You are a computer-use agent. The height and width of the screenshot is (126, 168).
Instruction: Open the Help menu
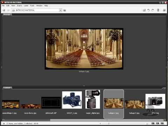46,6
